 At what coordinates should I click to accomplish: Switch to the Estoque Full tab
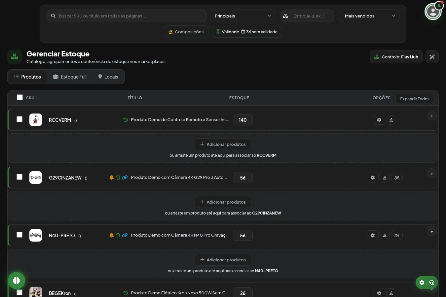click(70, 77)
